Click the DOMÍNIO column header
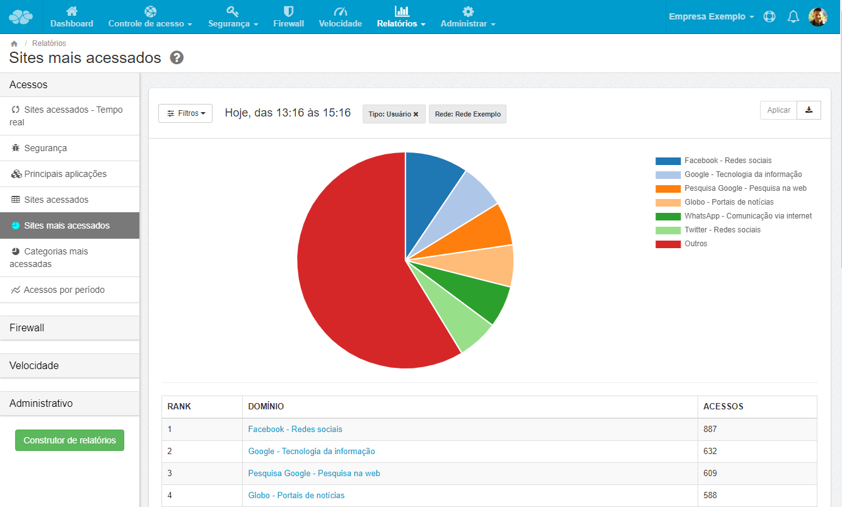Screen dimensions: 842x507 tap(470, 407)
